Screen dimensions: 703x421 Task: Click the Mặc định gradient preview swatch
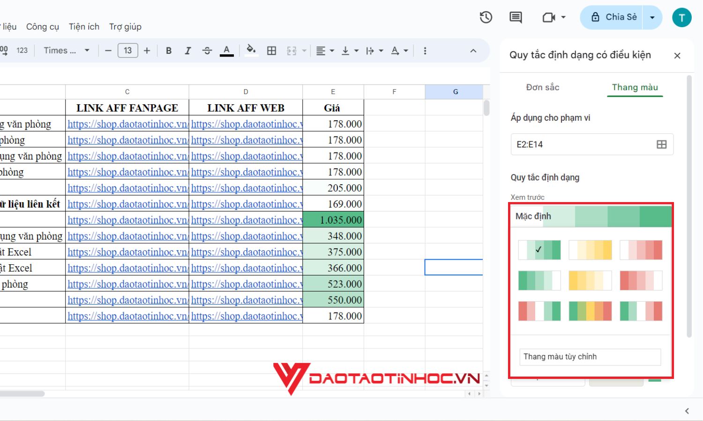(591, 216)
